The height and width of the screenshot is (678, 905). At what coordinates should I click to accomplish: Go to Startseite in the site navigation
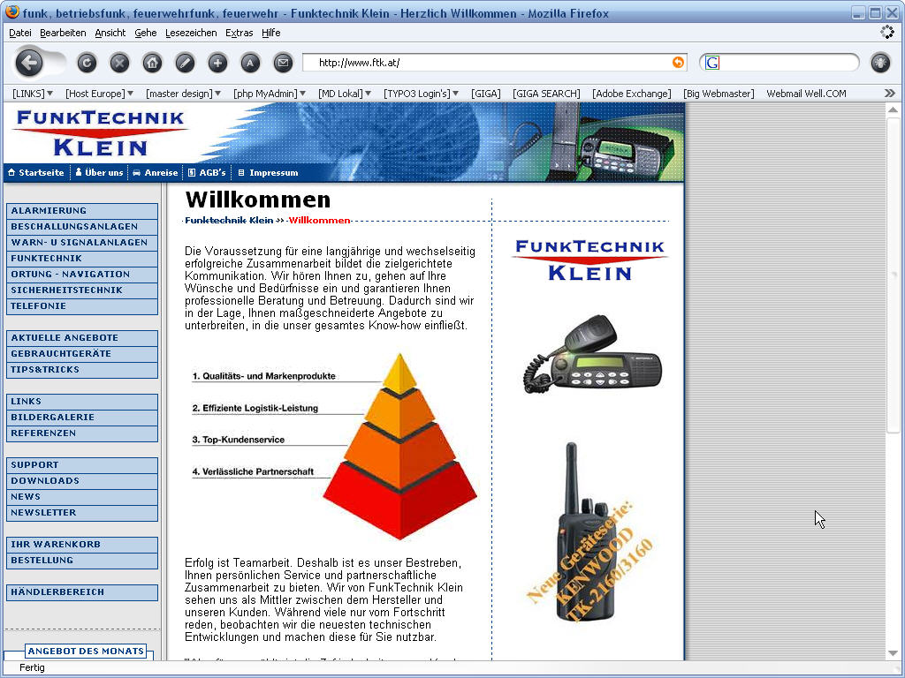pyautogui.click(x=36, y=172)
